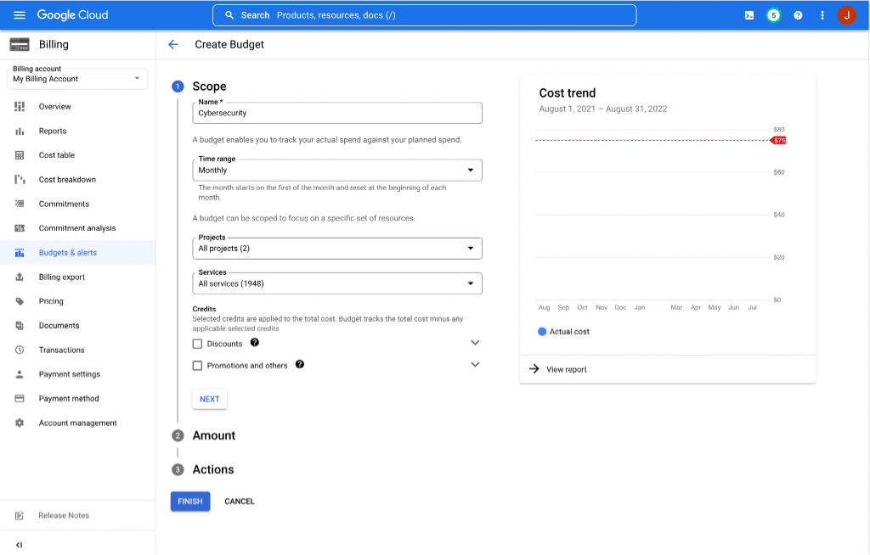Open the Release Notes link
The image size is (870, 555).
click(64, 516)
